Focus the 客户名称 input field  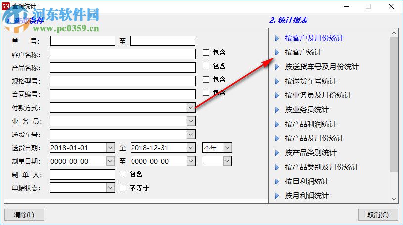coord(123,54)
